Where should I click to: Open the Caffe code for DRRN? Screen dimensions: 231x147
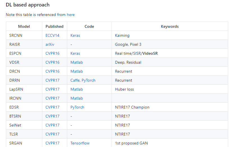click(x=75, y=80)
